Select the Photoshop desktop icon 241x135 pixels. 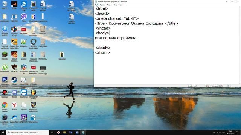tap(5, 81)
